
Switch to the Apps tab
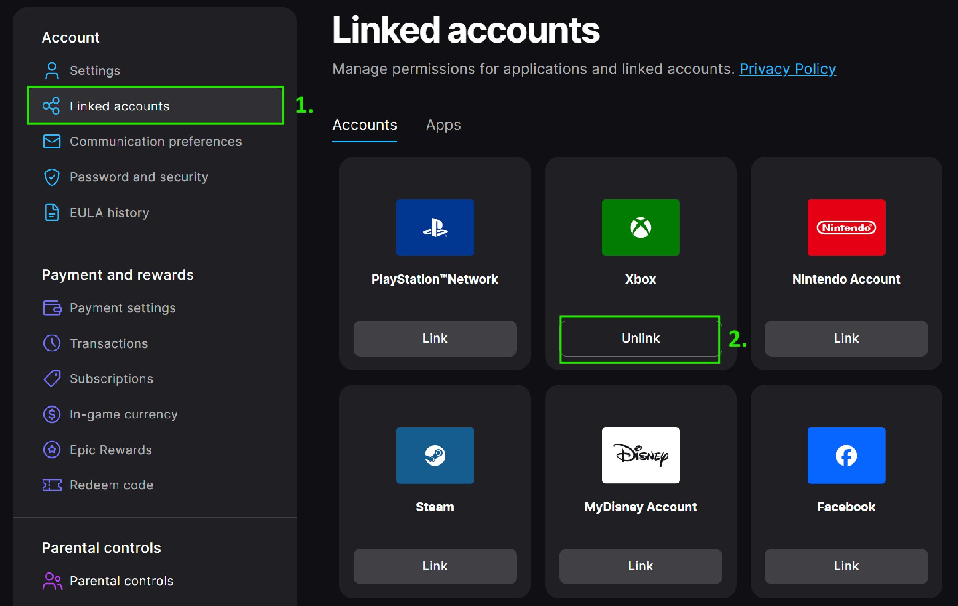point(443,125)
